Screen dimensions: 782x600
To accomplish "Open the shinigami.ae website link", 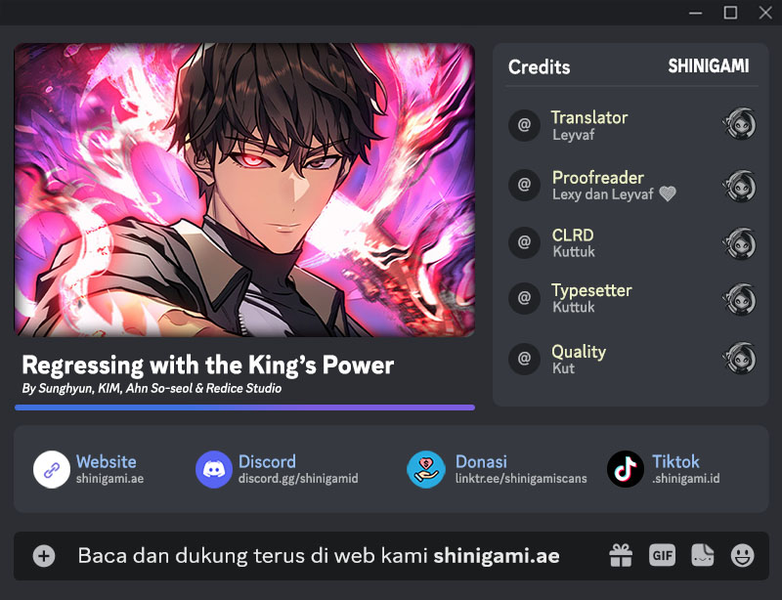I will click(x=109, y=478).
